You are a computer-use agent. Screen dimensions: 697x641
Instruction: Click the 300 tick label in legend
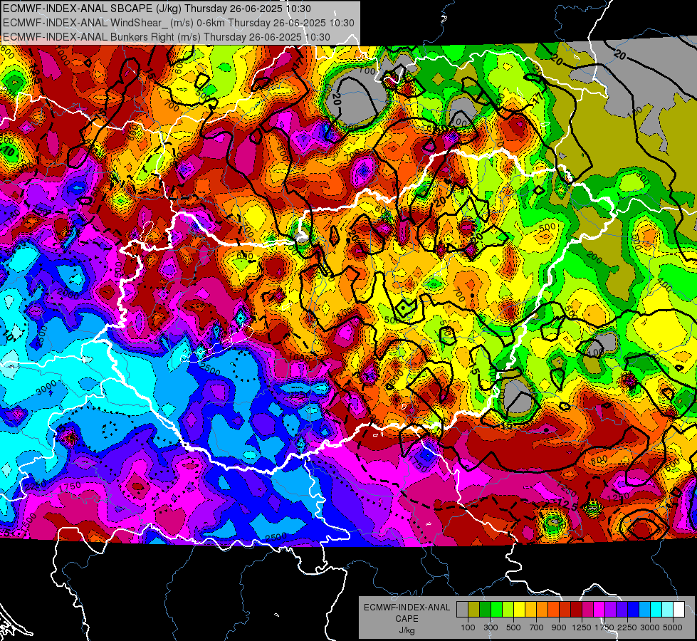point(491,627)
